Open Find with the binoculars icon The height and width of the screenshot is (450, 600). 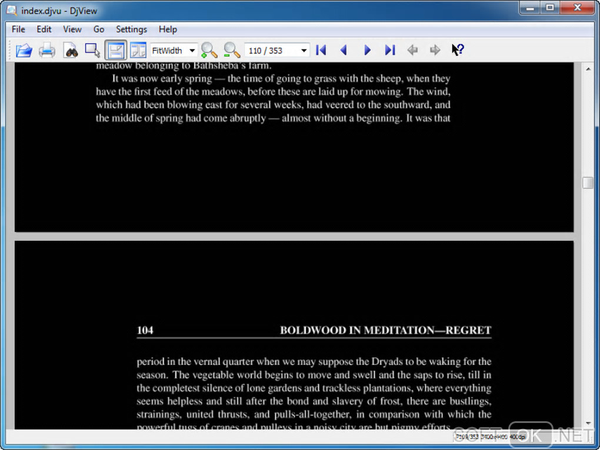tap(71, 50)
